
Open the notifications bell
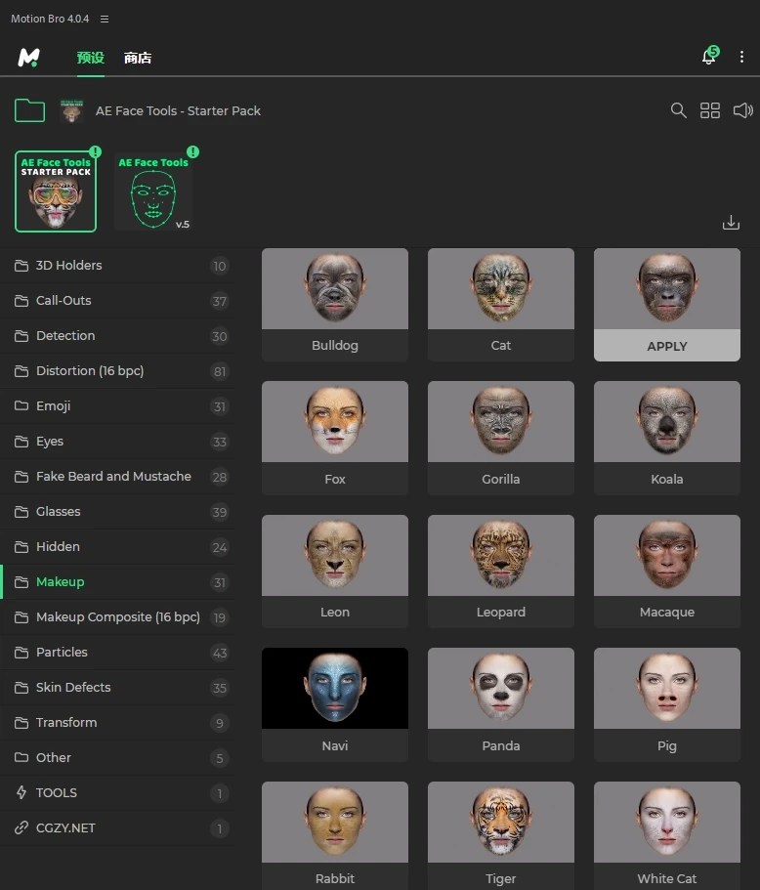click(709, 58)
